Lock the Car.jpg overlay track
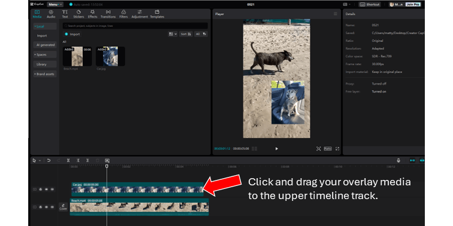 [41, 190]
